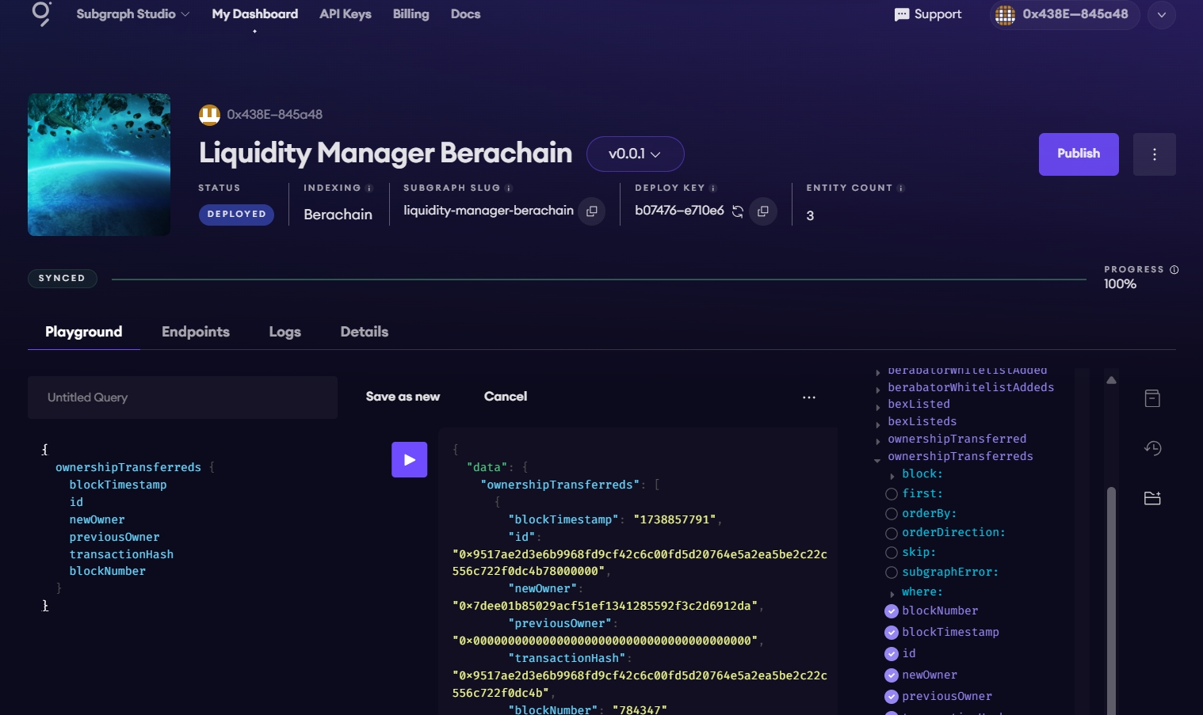1203x715 pixels.
Task: Click the explorer scroll-up arrow
Action: click(1111, 380)
